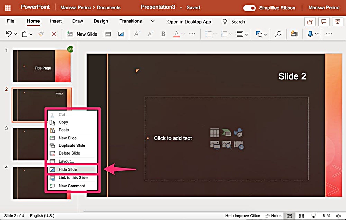This screenshot has width=346, height=220.
Task: Open the Comments speech bubble icon
Action: click(x=324, y=22)
